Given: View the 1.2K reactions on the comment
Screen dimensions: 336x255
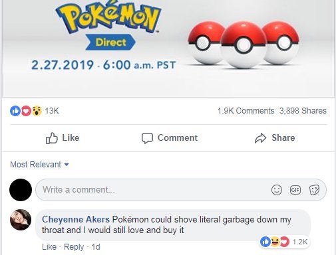Looking at the screenshot, I should [x=284, y=242].
